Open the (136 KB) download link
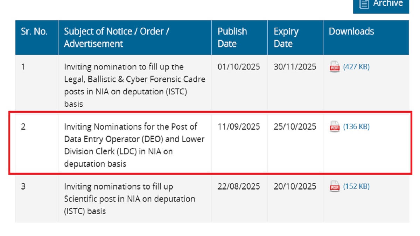Image resolution: width=420 pixels, height=236 pixels. point(356,127)
